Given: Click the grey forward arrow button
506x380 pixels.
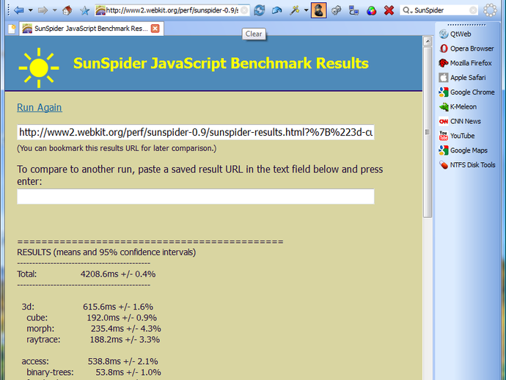Looking at the screenshot, I should pos(43,10).
